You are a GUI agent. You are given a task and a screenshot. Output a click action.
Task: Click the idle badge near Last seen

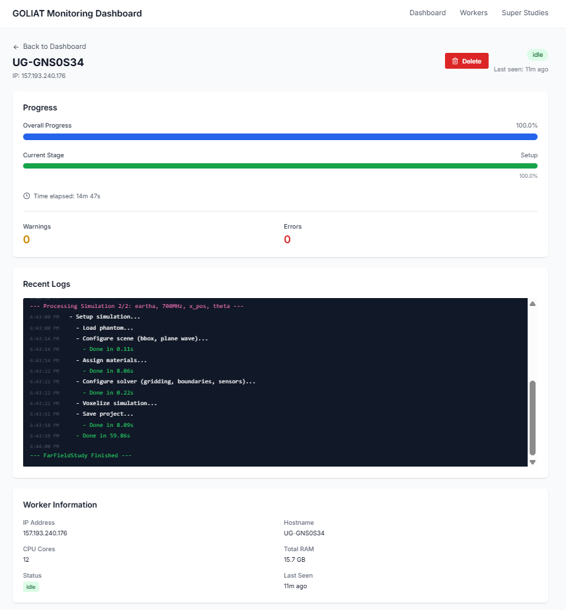click(x=538, y=55)
